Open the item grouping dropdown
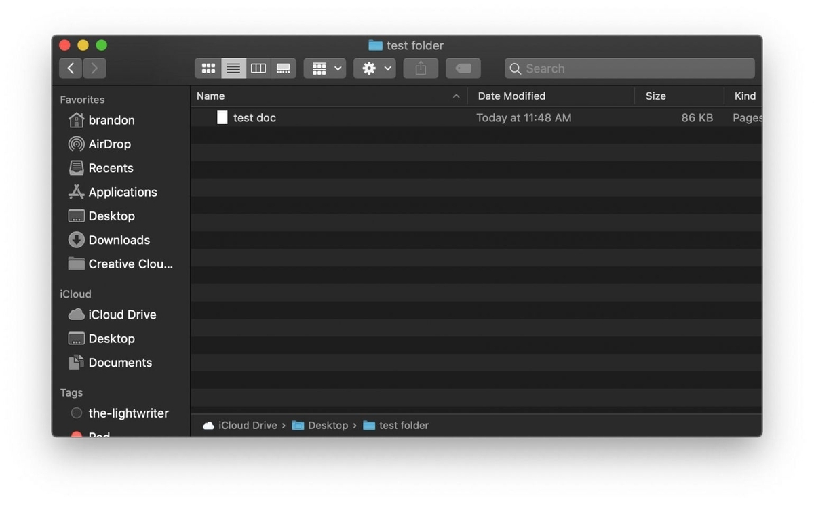This screenshot has height=505, width=814. (x=324, y=68)
